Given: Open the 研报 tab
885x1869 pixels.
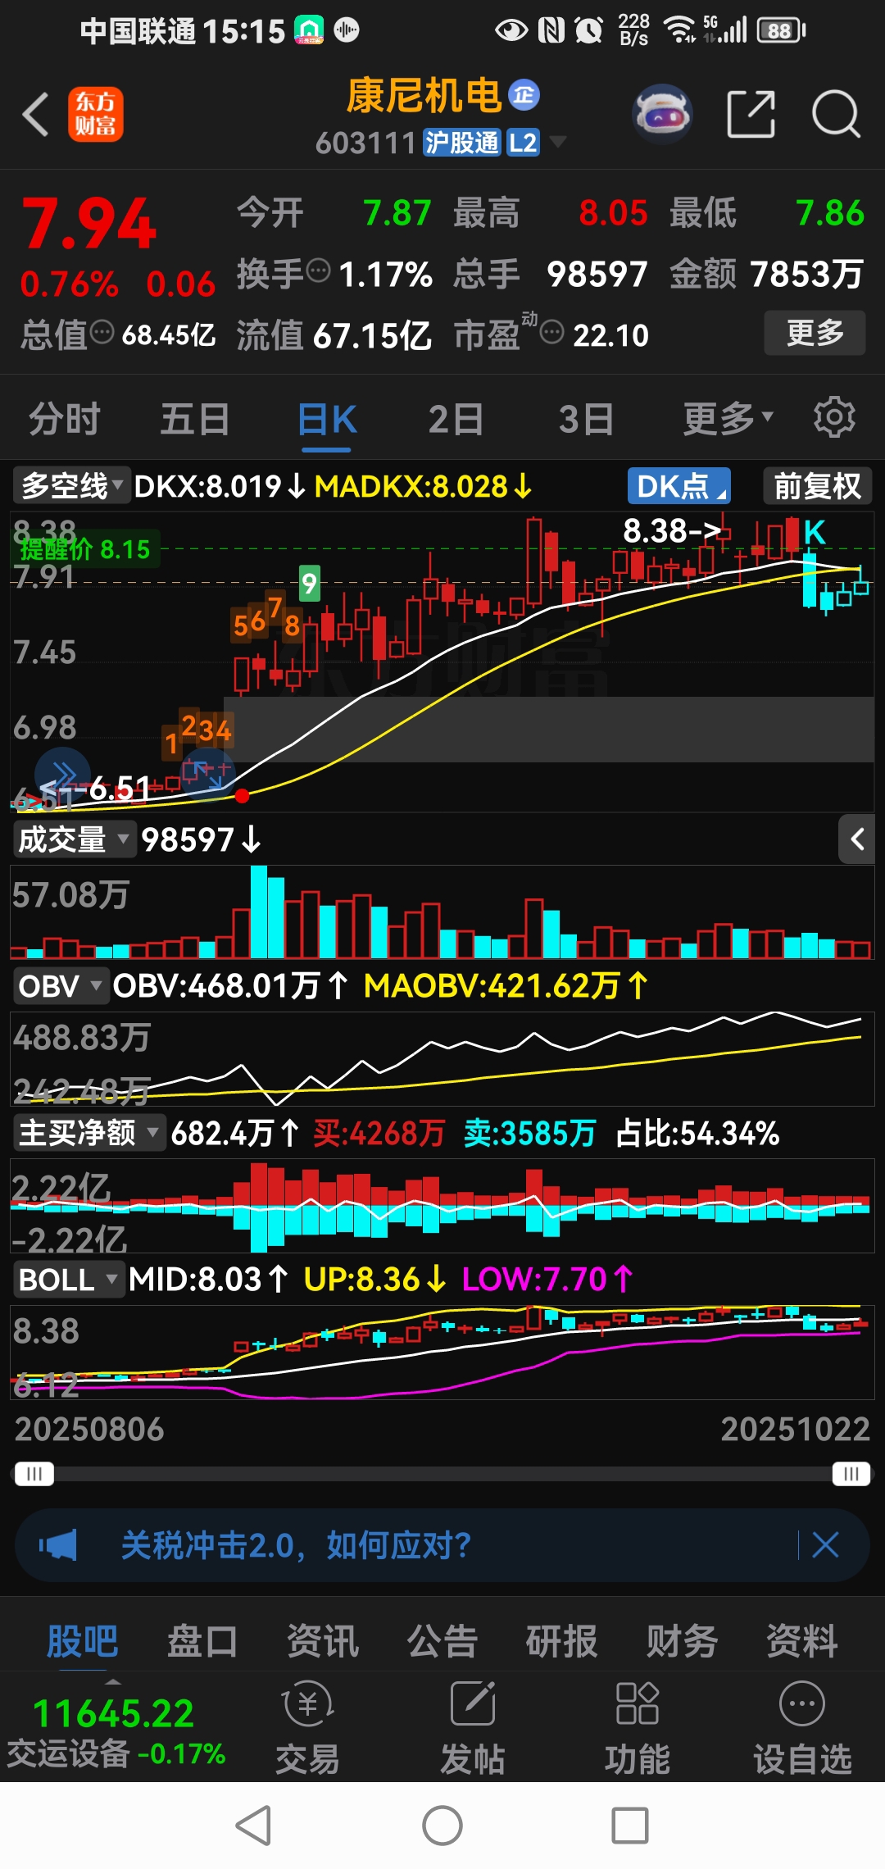Looking at the screenshot, I should (x=561, y=1642).
